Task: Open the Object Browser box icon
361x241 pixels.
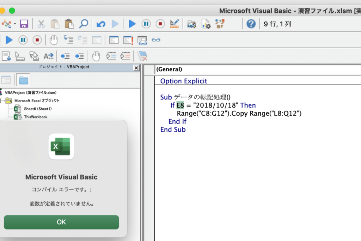Action: pyautogui.click(x=220, y=24)
